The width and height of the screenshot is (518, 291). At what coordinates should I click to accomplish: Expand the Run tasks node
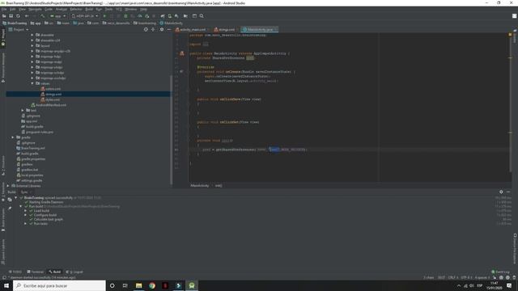pos(25,223)
